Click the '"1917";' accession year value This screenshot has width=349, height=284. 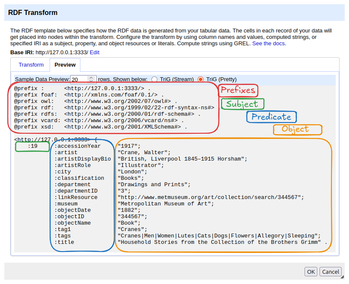[x=129, y=146]
